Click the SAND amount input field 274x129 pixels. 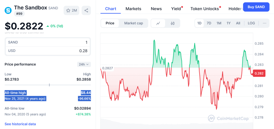pos(48,42)
